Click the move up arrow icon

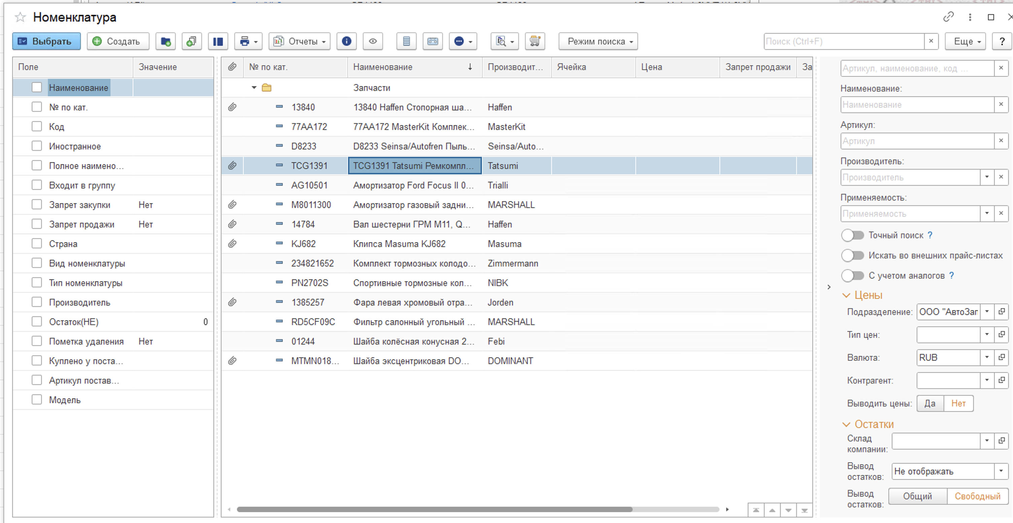tap(772, 511)
